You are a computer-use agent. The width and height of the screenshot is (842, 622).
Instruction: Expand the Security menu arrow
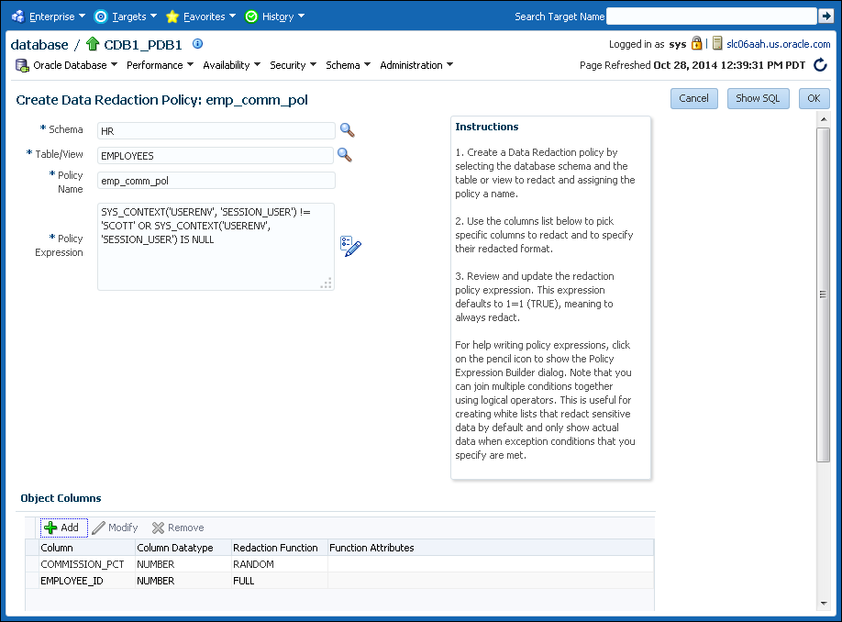coord(313,64)
